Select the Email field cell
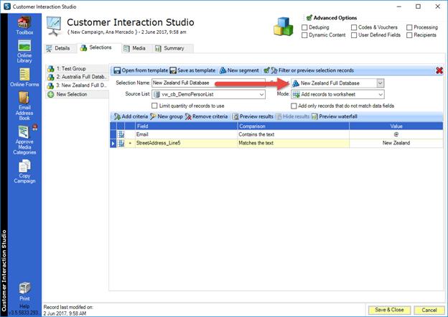 (186, 134)
